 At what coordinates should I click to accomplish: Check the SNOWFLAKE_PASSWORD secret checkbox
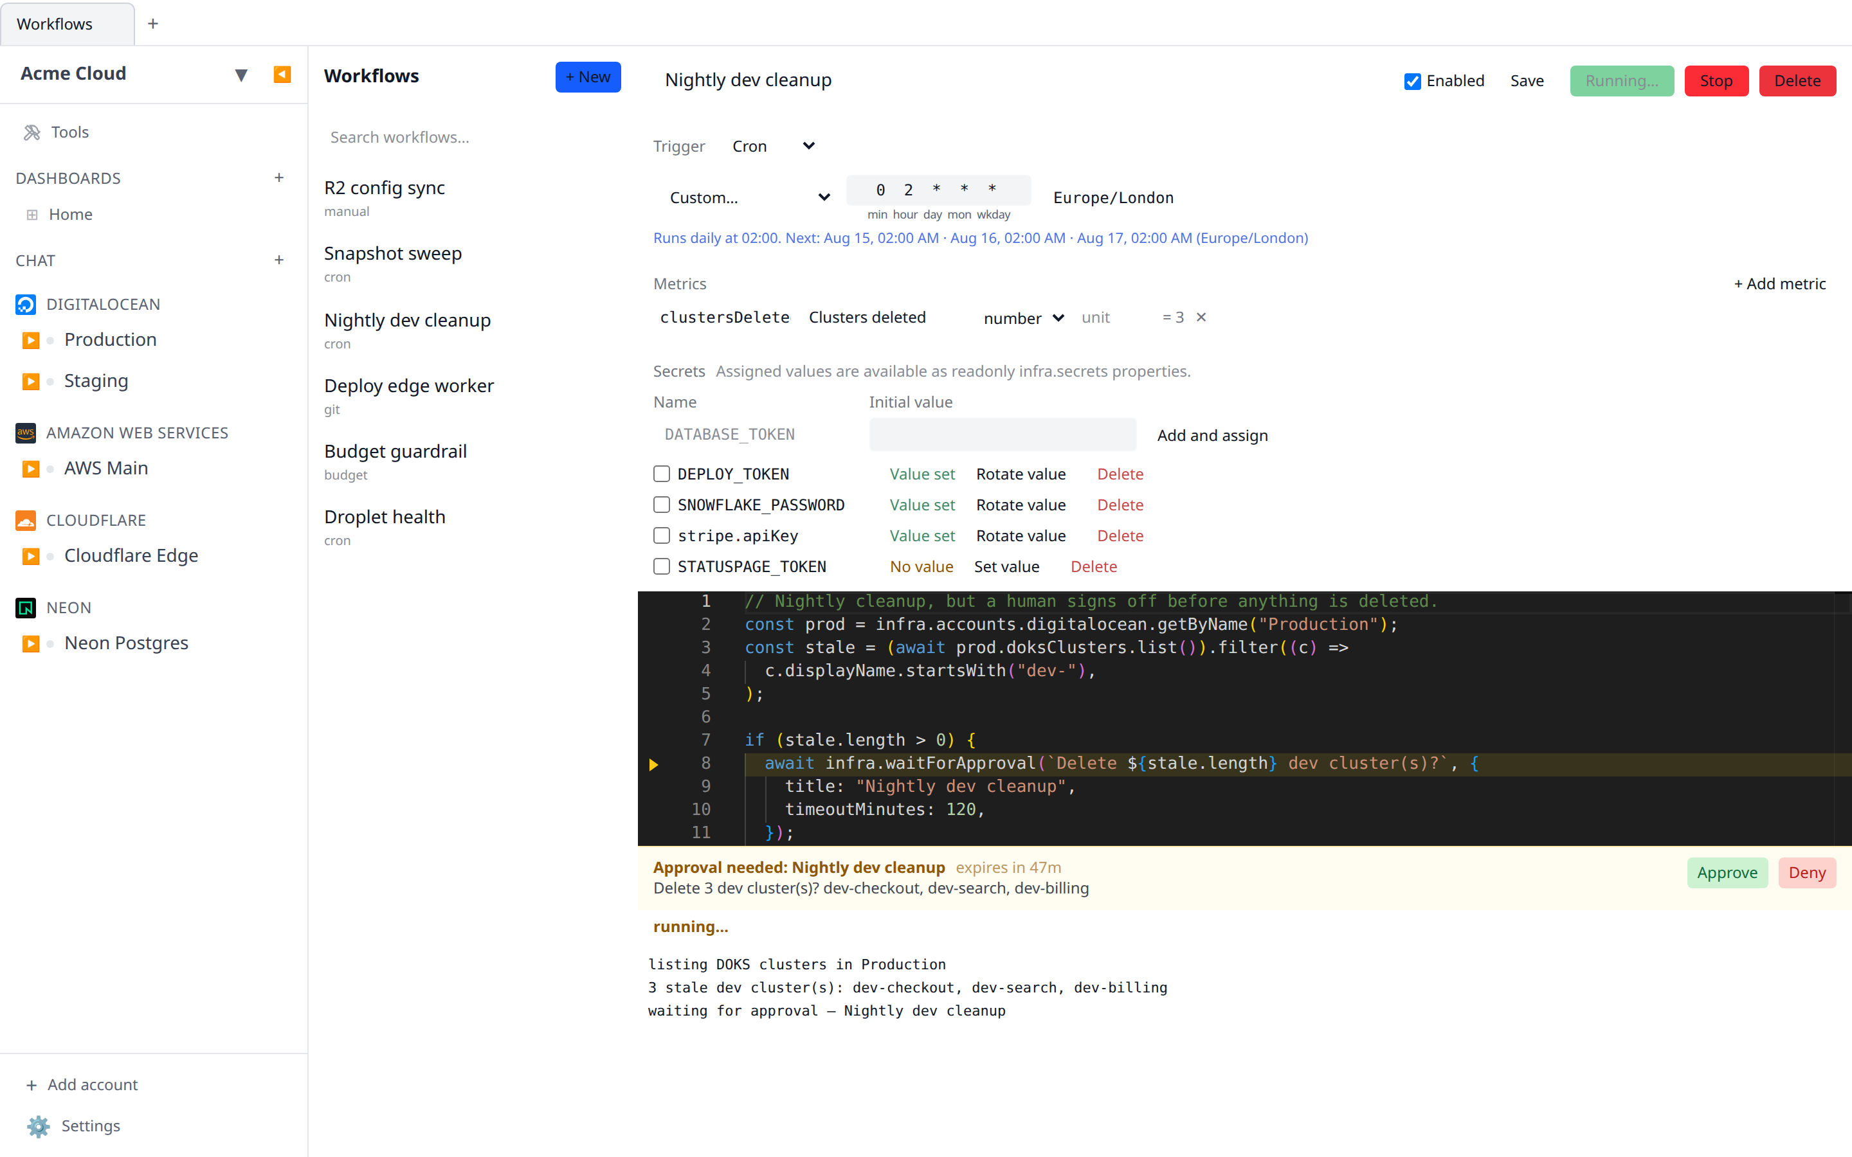click(662, 505)
